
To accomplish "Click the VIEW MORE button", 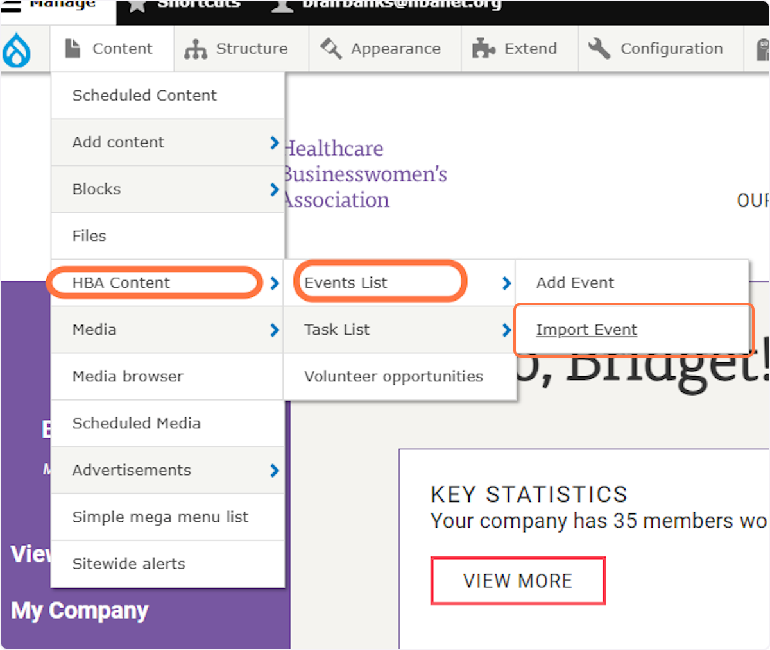I will pyautogui.click(x=517, y=581).
